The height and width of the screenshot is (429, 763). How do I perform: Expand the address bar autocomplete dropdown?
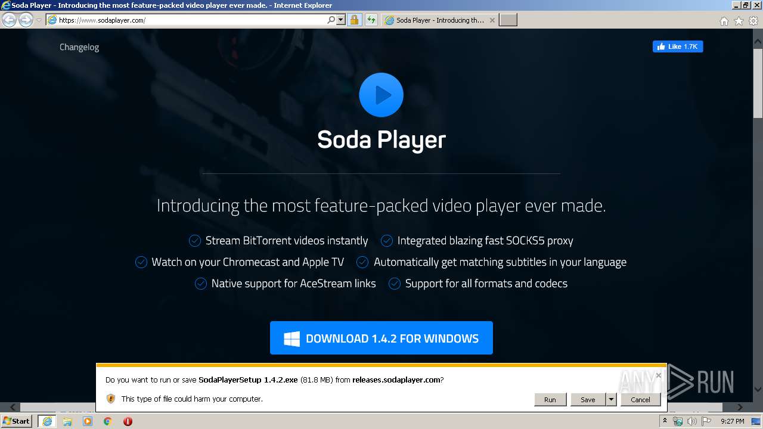(x=341, y=20)
